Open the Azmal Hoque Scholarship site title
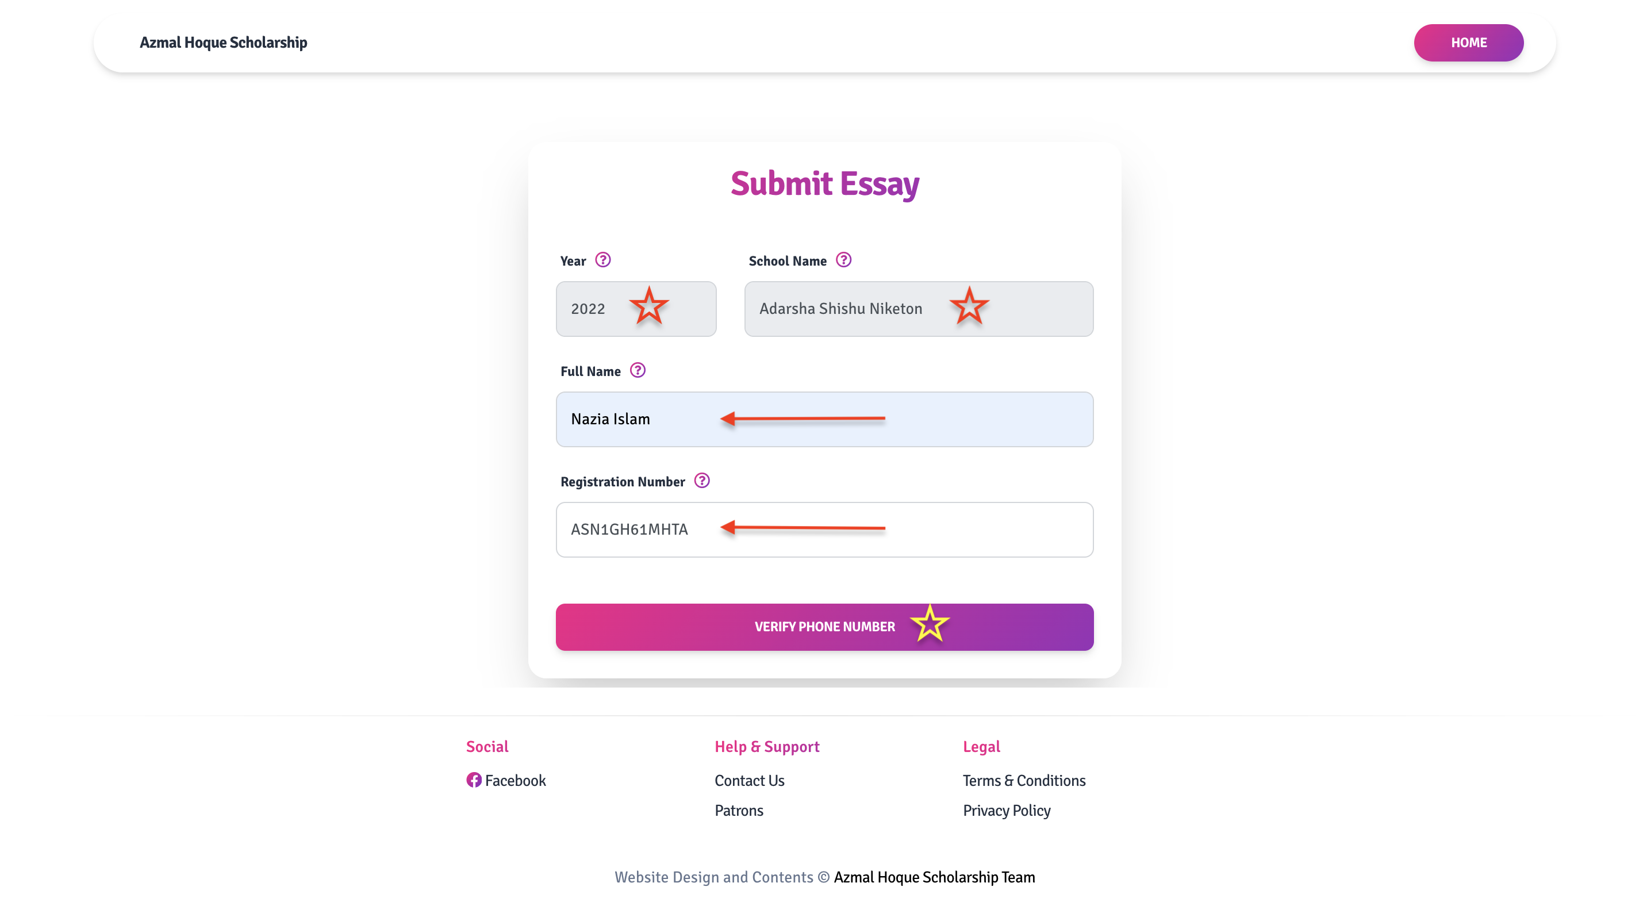The image size is (1647, 902). click(223, 43)
